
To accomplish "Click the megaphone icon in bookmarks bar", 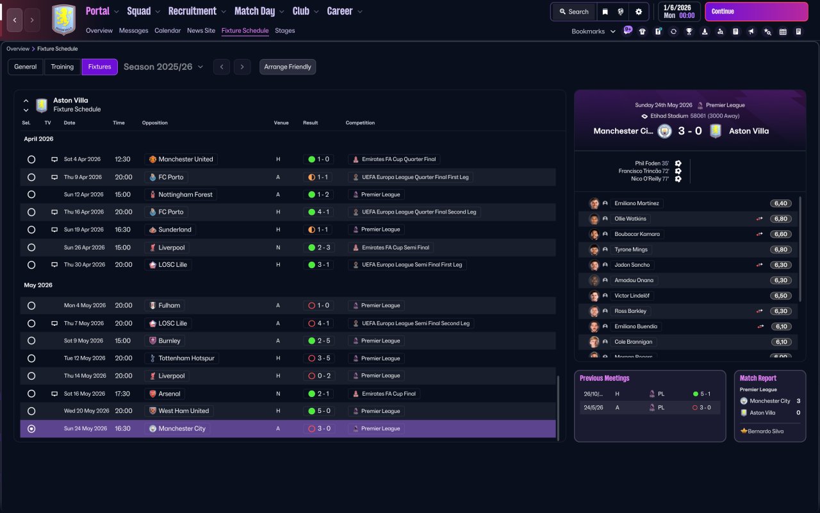I will pyautogui.click(x=751, y=31).
